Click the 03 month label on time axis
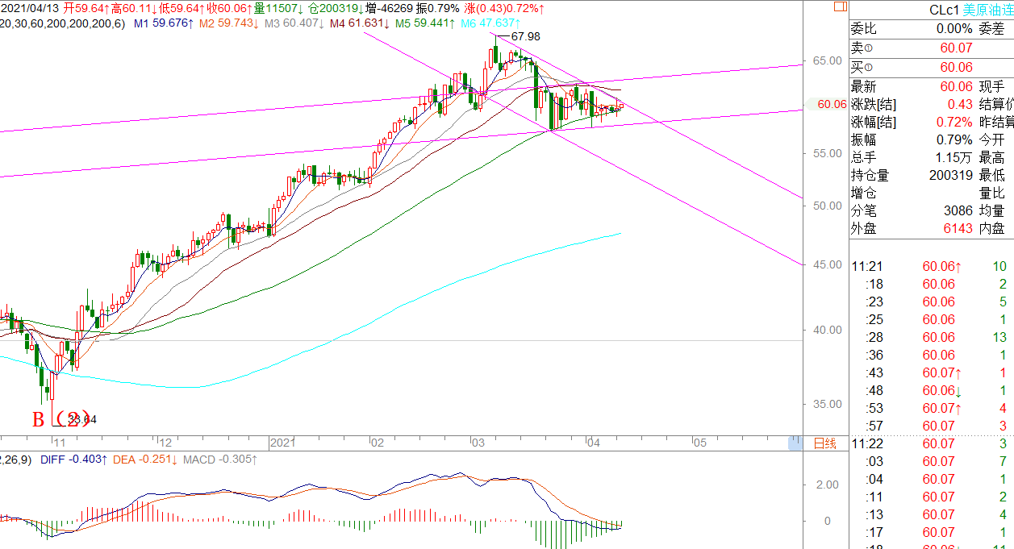1014x549 pixels. (479, 443)
